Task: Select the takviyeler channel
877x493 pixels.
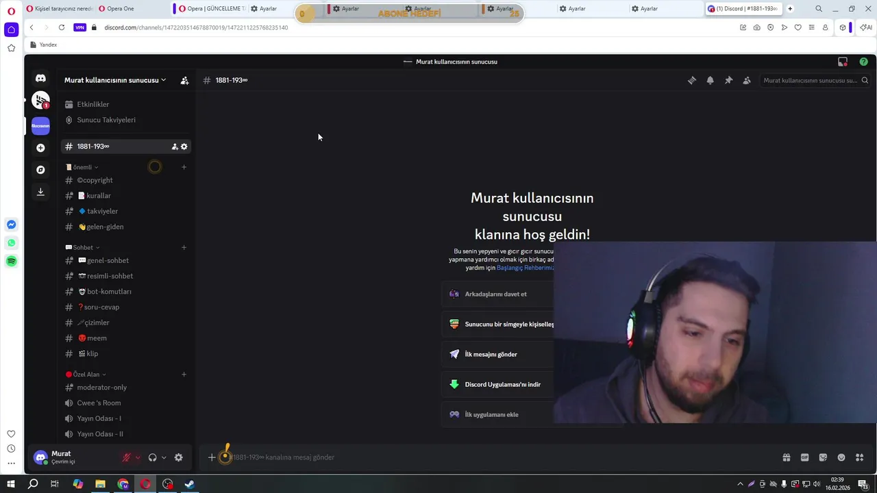Action: click(125, 212)
